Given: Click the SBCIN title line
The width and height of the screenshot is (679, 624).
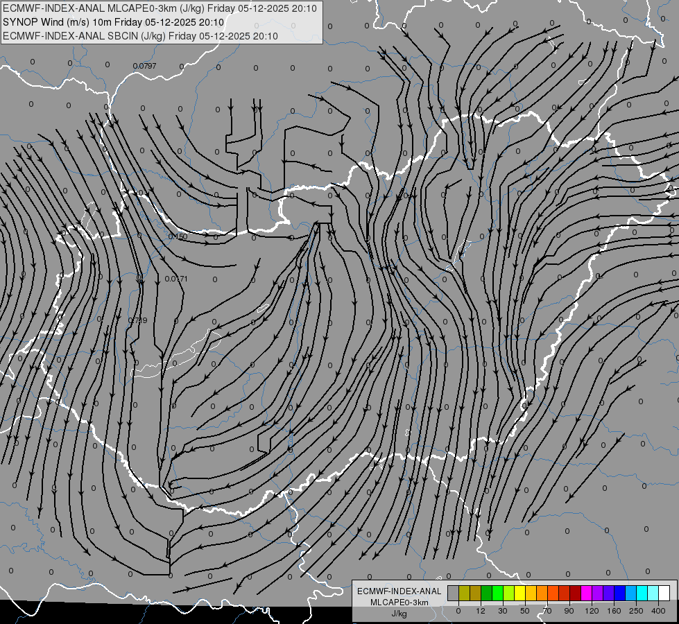Looking at the screenshot, I should (140, 36).
